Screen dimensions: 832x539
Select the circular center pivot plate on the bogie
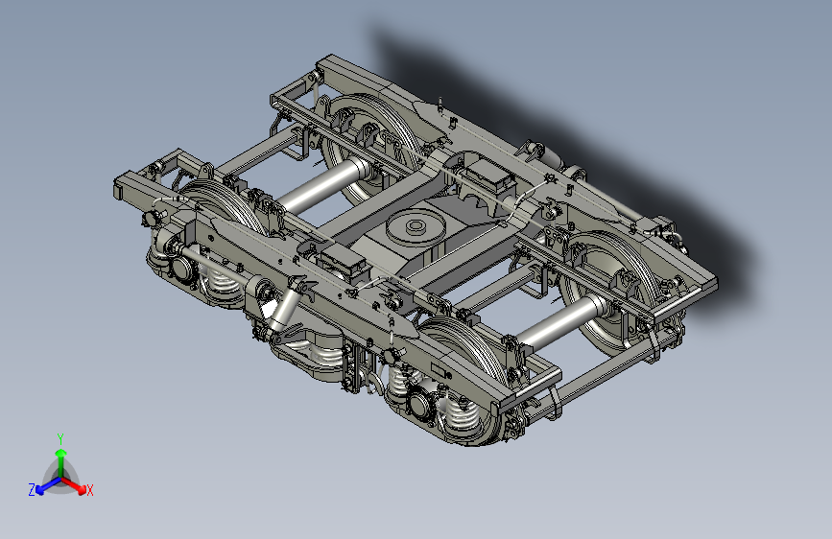click(416, 227)
